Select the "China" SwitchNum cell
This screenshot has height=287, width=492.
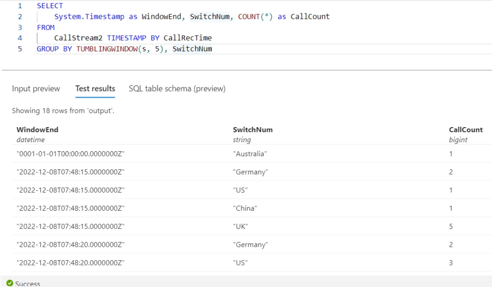pyautogui.click(x=245, y=208)
